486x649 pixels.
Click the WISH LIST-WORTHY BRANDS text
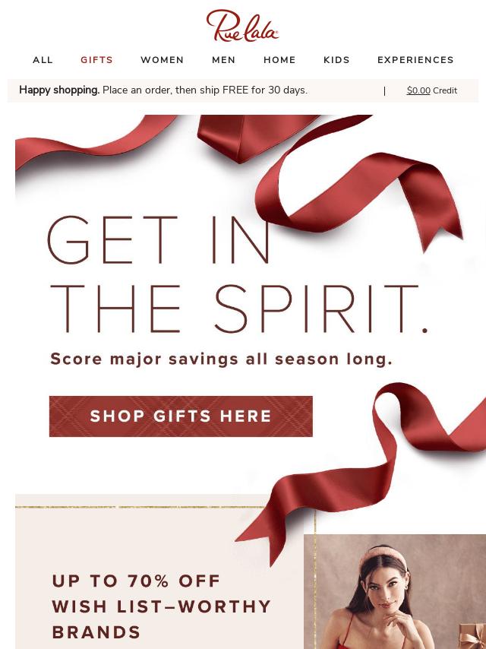[161, 619]
